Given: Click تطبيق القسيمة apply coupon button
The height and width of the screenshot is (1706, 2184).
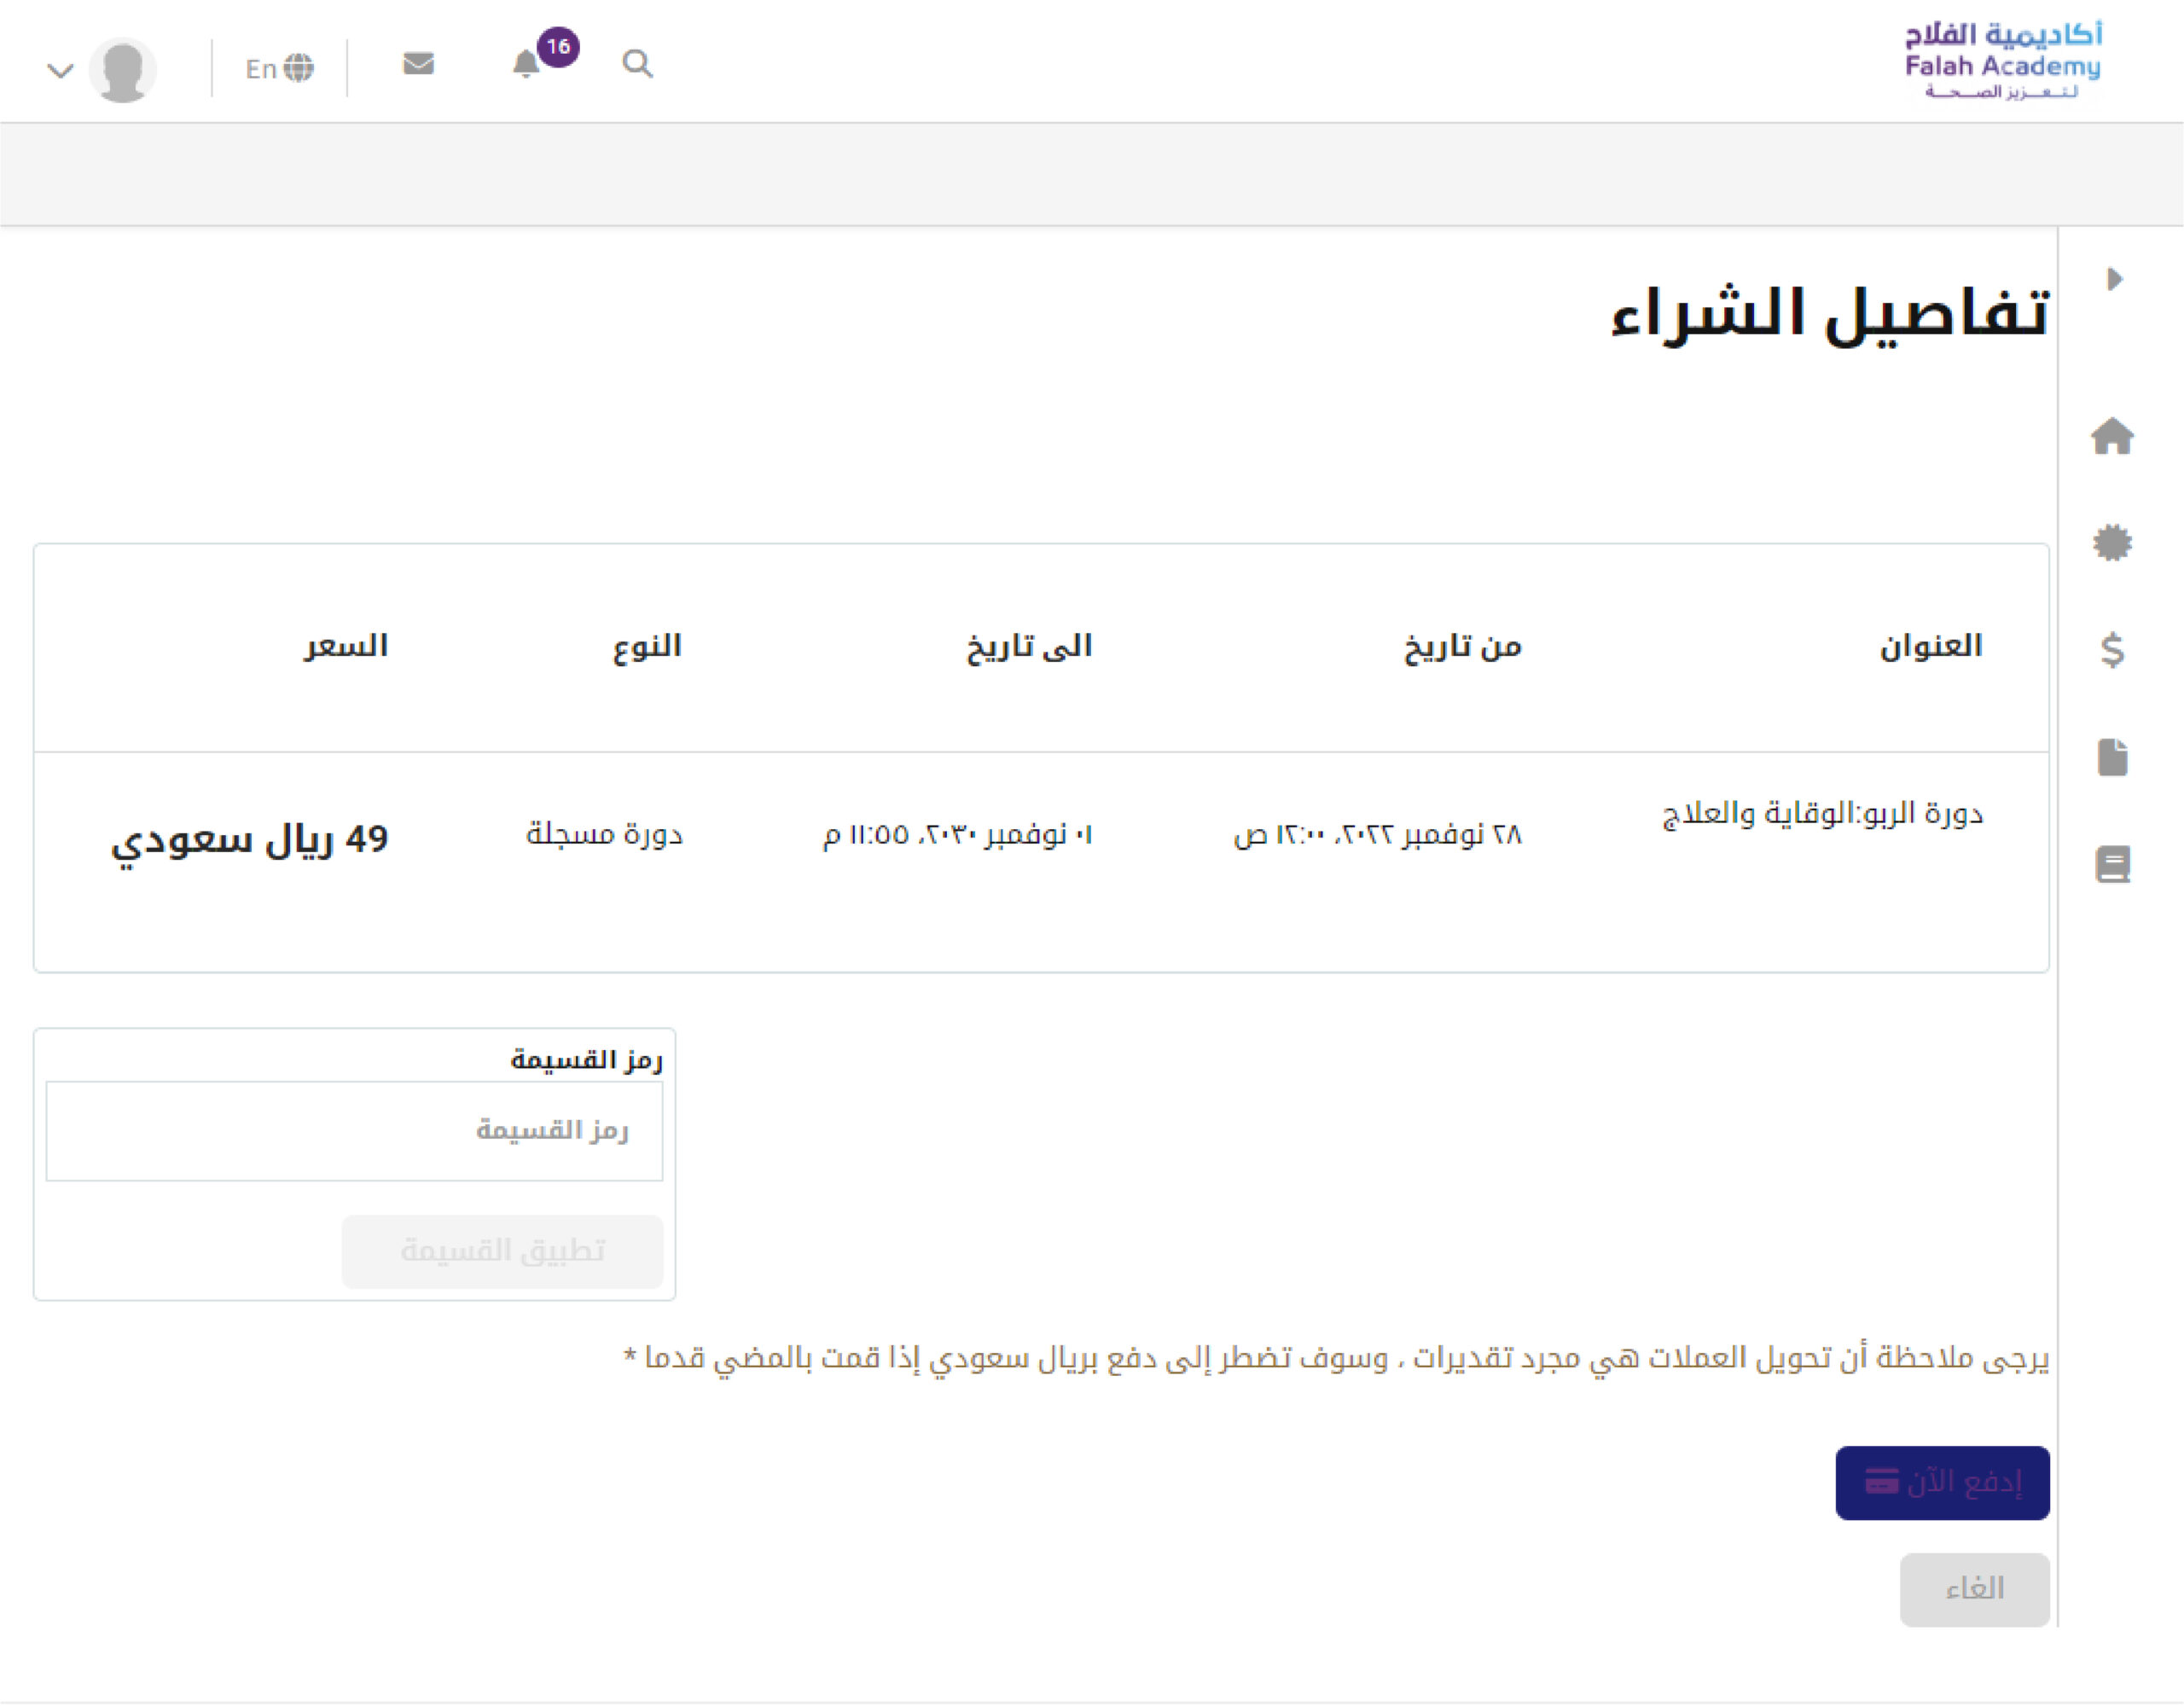Looking at the screenshot, I should [502, 1251].
